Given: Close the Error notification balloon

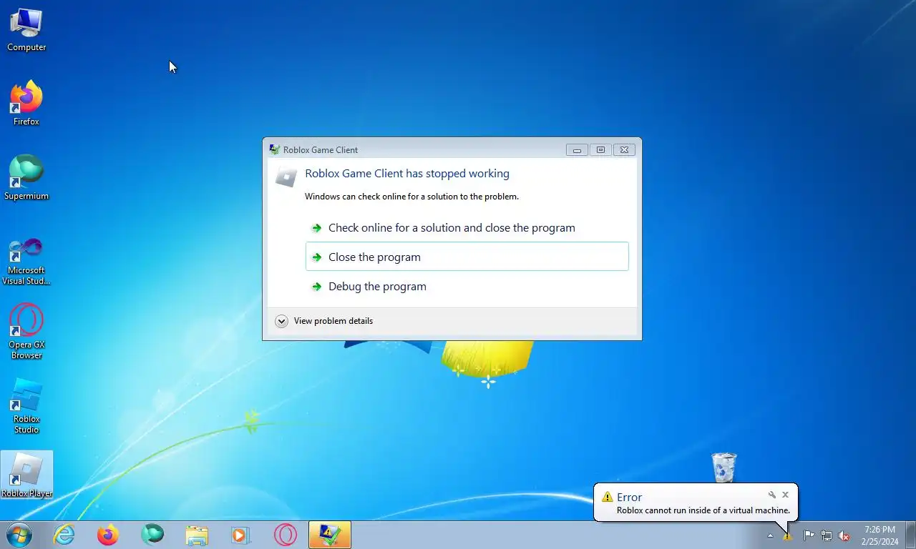Looking at the screenshot, I should [x=785, y=495].
